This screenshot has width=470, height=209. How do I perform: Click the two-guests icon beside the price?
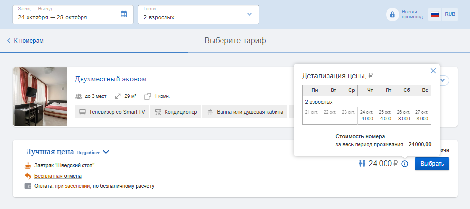click(x=362, y=163)
